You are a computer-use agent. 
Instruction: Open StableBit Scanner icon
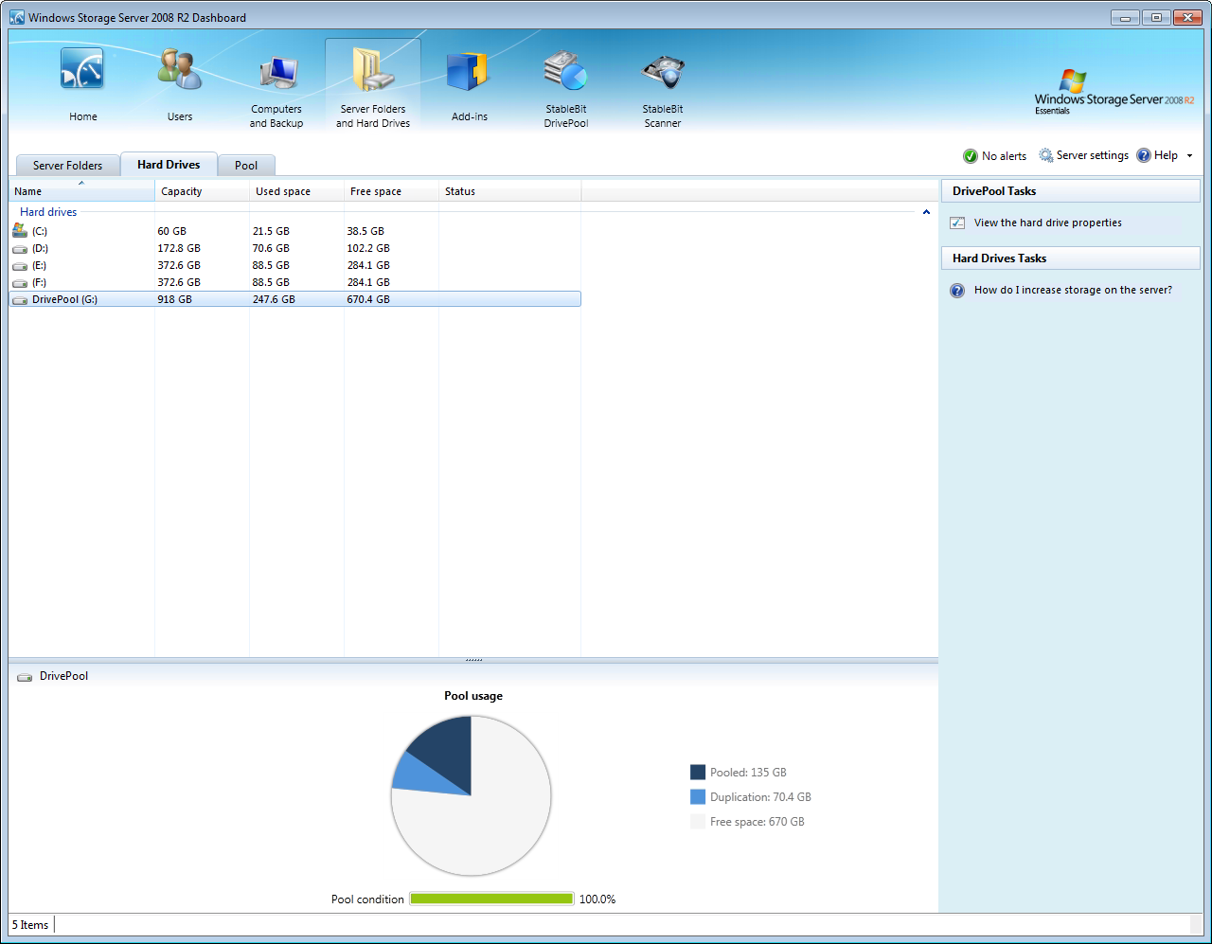coord(662,72)
